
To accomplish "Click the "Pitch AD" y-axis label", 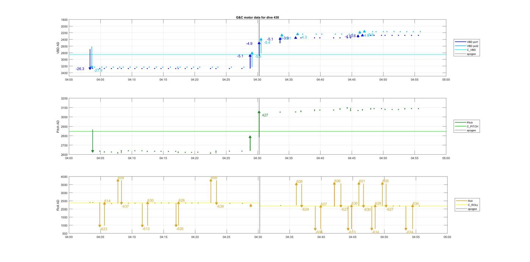I will (58, 126).
